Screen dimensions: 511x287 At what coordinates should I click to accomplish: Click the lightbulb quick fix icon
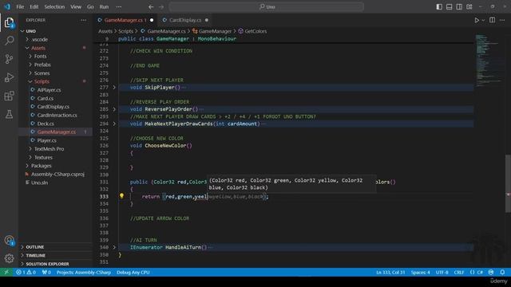[121, 196]
